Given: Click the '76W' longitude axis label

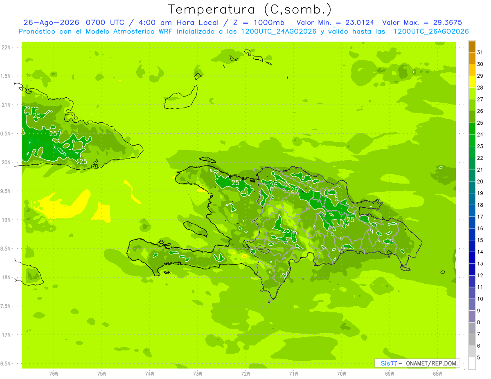Looking at the screenshot, I should tap(54, 374).
